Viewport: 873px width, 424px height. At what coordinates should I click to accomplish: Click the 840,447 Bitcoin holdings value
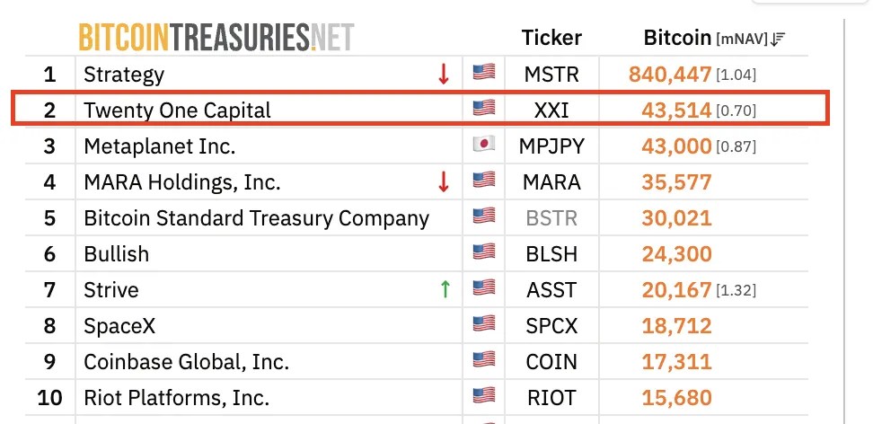(670, 75)
